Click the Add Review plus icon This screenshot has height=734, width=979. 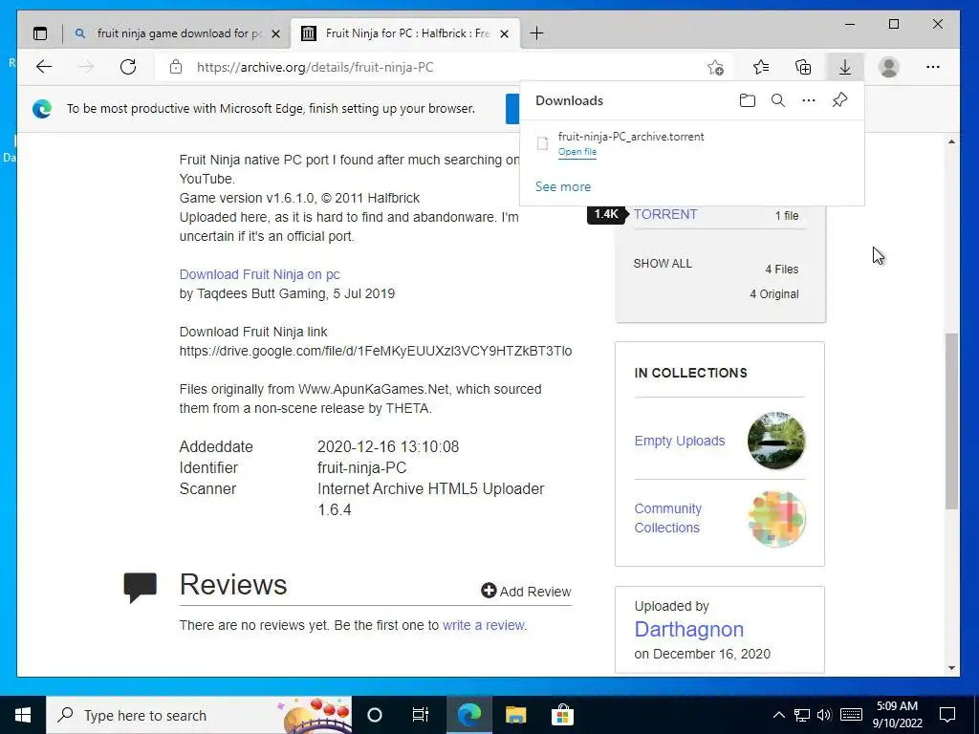[x=489, y=591]
